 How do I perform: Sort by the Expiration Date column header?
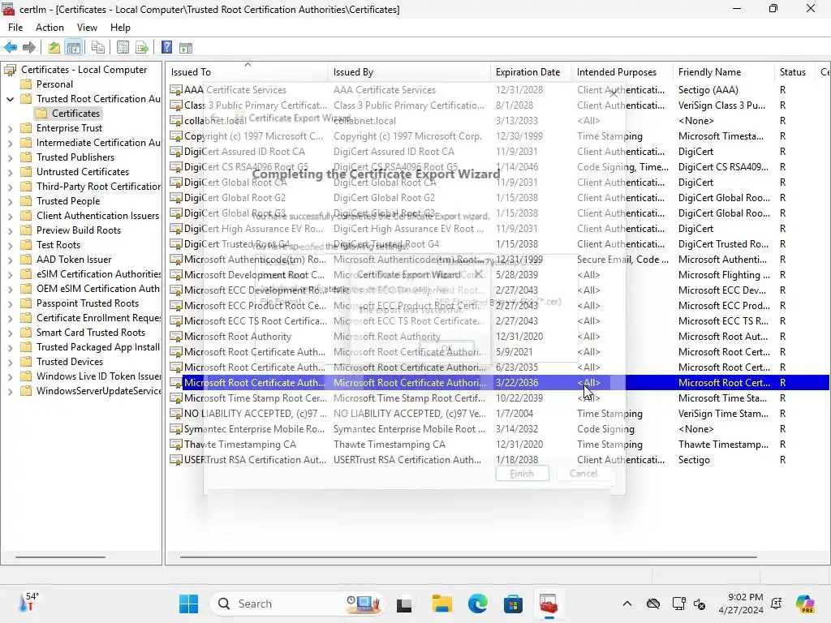(531, 72)
